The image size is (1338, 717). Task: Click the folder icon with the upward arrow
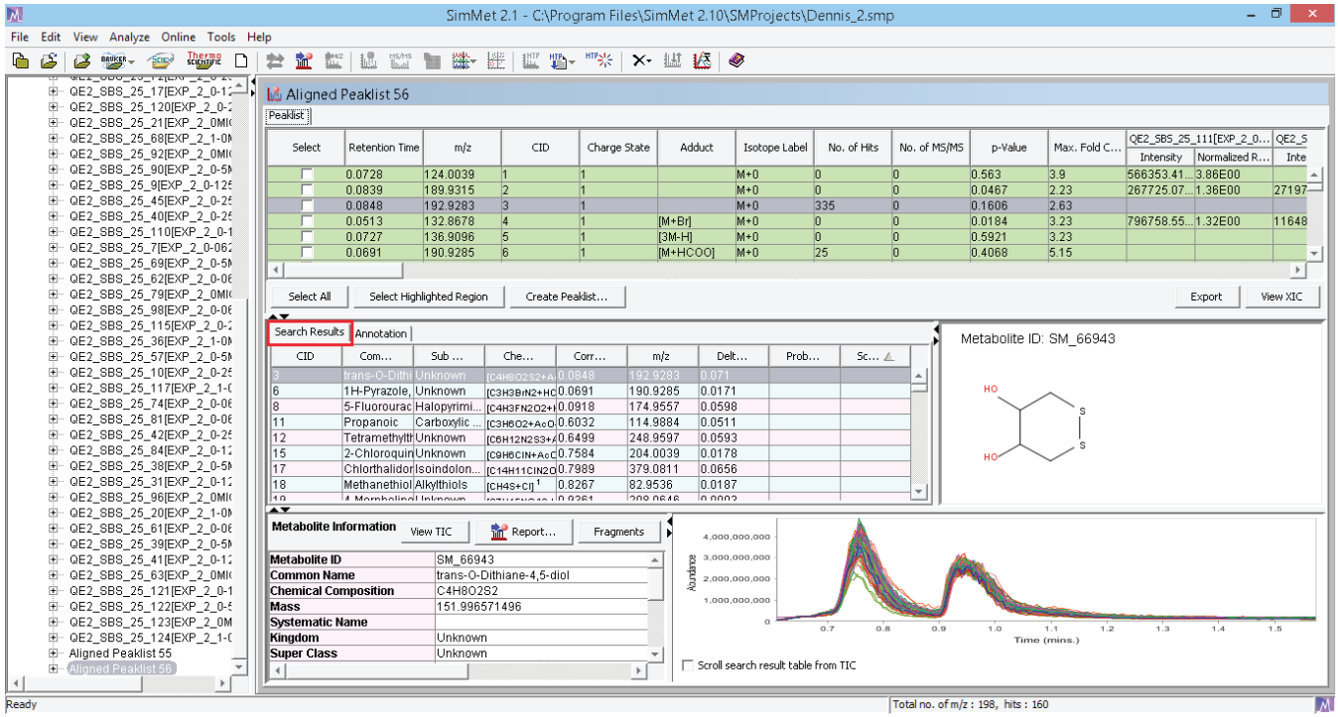[48, 60]
